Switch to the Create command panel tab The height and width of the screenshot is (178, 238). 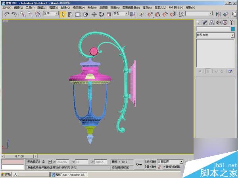(x=198, y=23)
